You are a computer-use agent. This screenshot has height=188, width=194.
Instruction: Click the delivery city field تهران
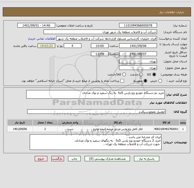pyautogui.click(x=138, y=68)
